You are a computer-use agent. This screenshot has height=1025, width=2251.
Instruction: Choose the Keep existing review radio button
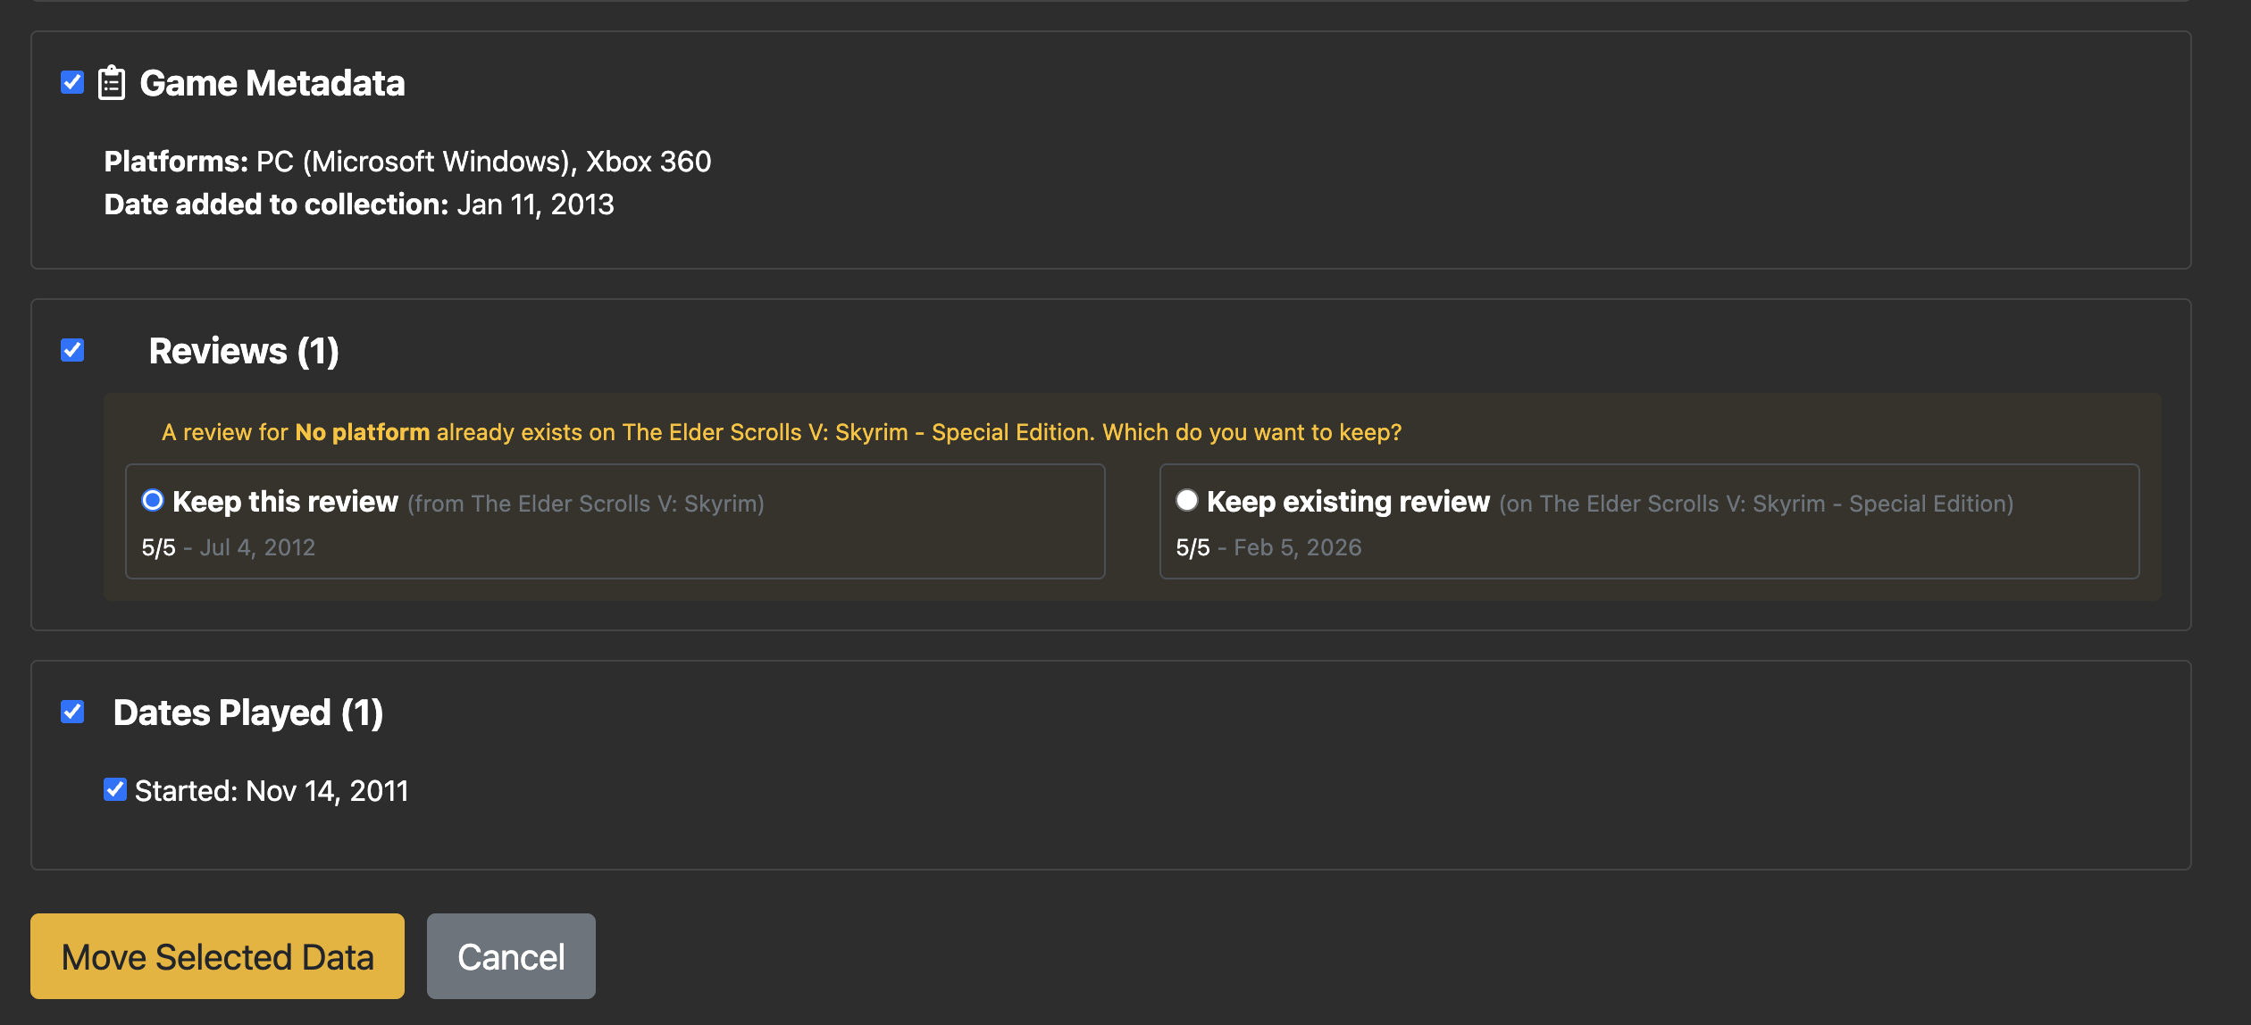click(1186, 501)
